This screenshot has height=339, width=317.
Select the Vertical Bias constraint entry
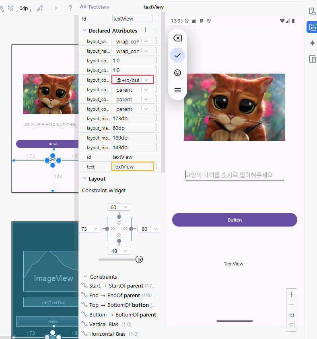pyautogui.click(x=107, y=324)
